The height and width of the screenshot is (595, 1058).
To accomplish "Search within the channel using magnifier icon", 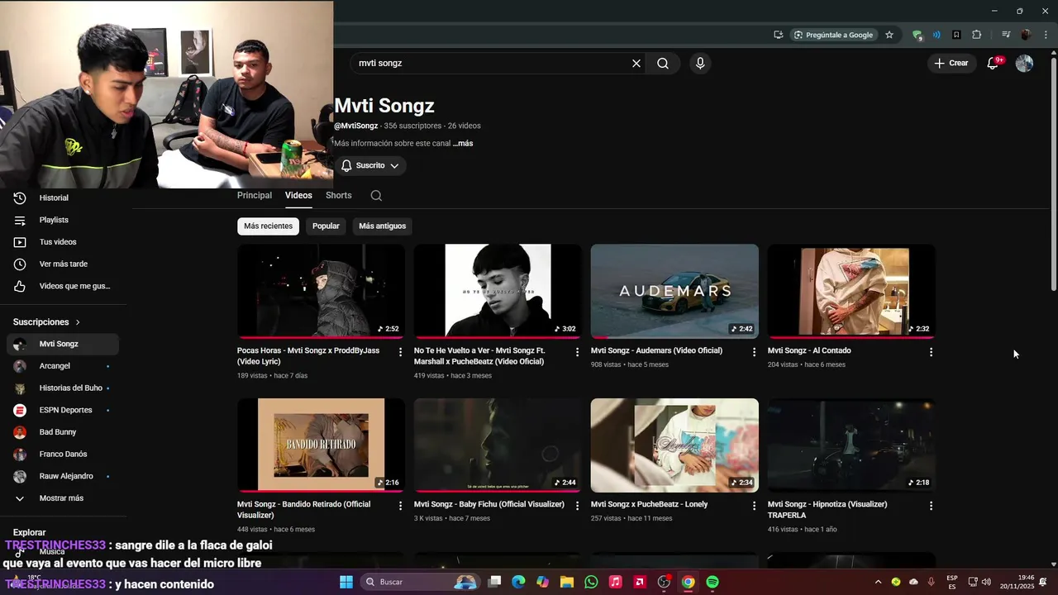I will [376, 196].
